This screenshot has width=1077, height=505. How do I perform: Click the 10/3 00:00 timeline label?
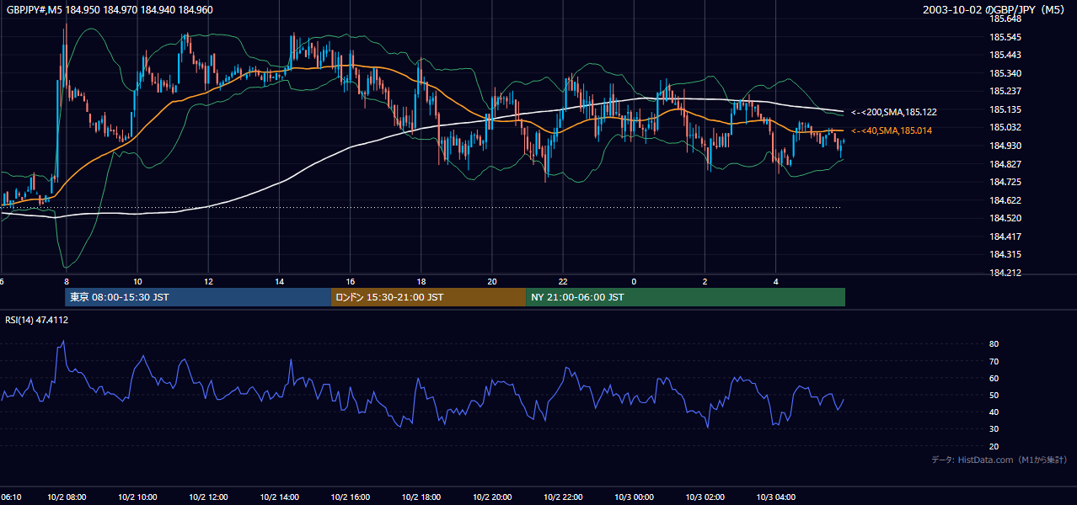pos(633,497)
